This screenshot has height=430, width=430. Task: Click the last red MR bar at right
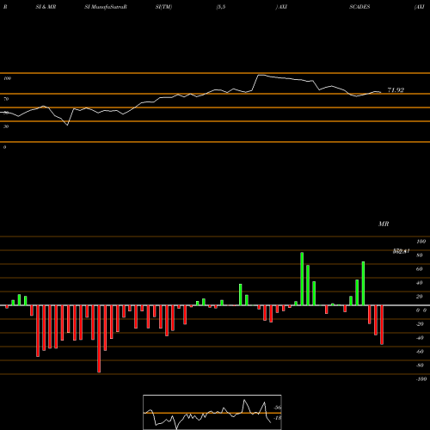382,325
